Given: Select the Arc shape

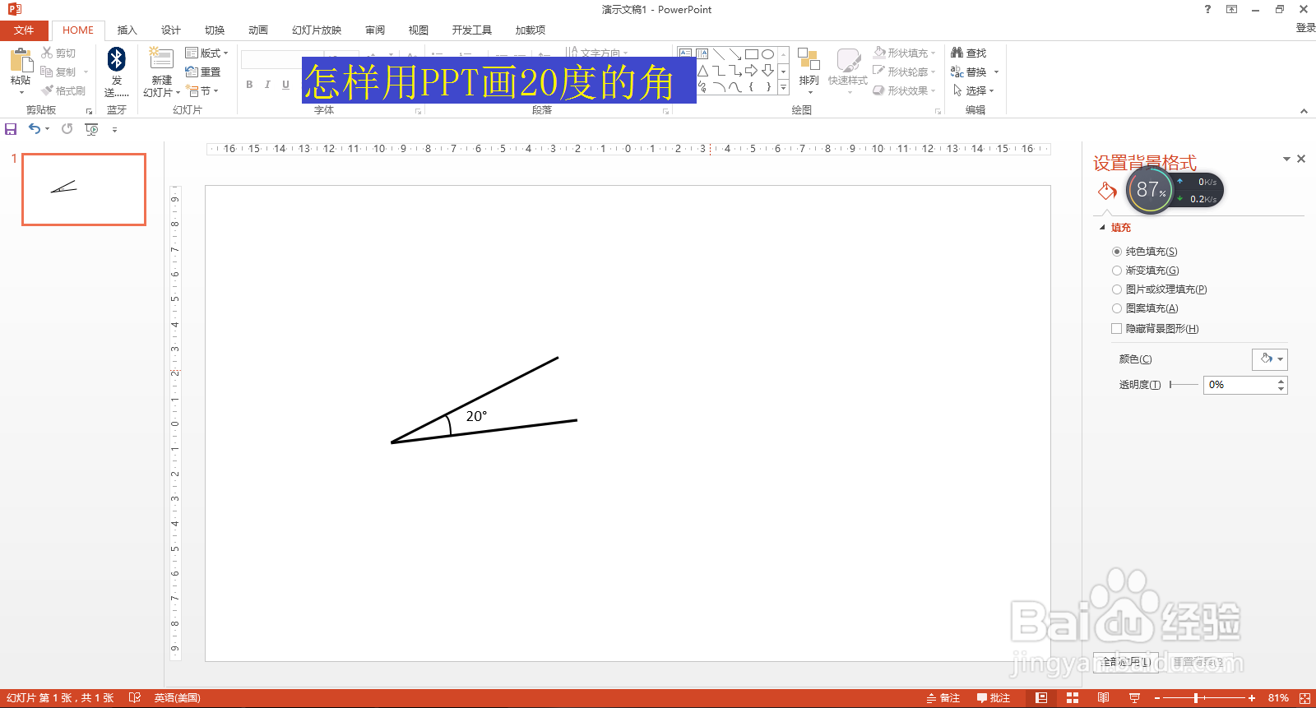Looking at the screenshot, I should 719,86.
